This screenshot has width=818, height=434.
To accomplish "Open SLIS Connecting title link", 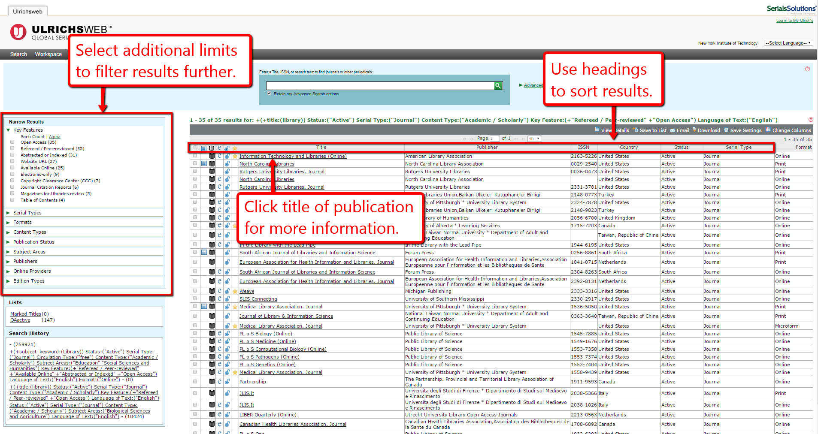I will pyautogui.click(x=258, y=299).
